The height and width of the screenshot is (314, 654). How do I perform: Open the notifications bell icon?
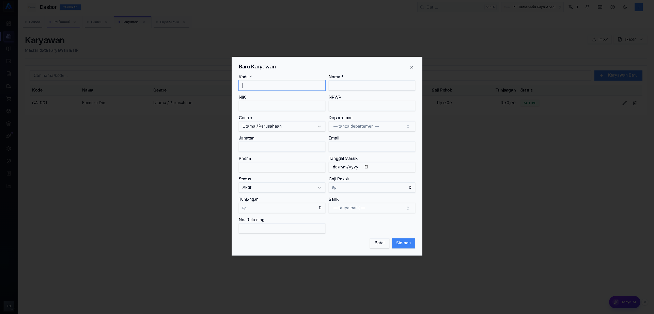pos(588,7)
